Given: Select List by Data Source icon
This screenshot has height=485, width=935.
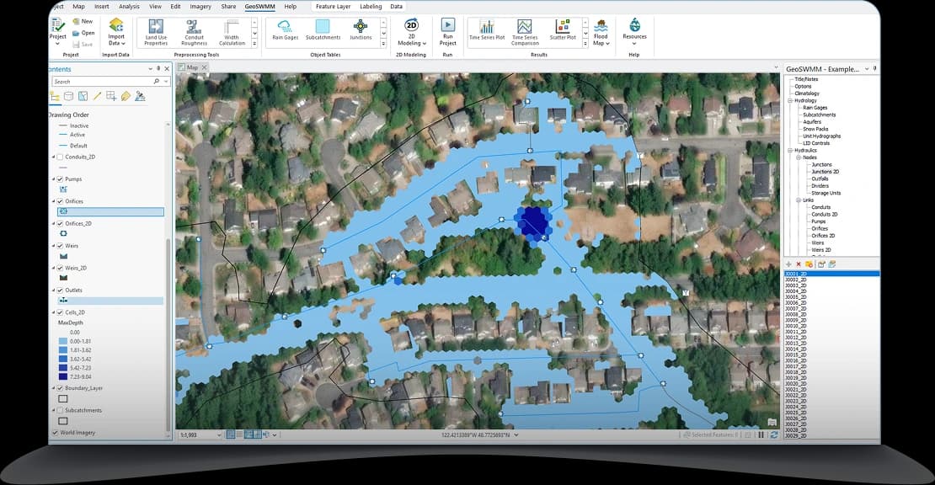Looking at the screenshot, I should (68, 97).
